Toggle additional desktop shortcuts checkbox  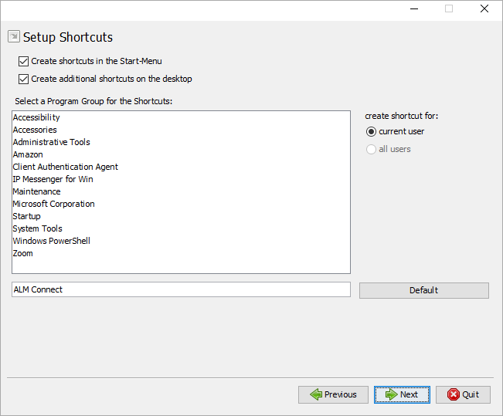23,79
